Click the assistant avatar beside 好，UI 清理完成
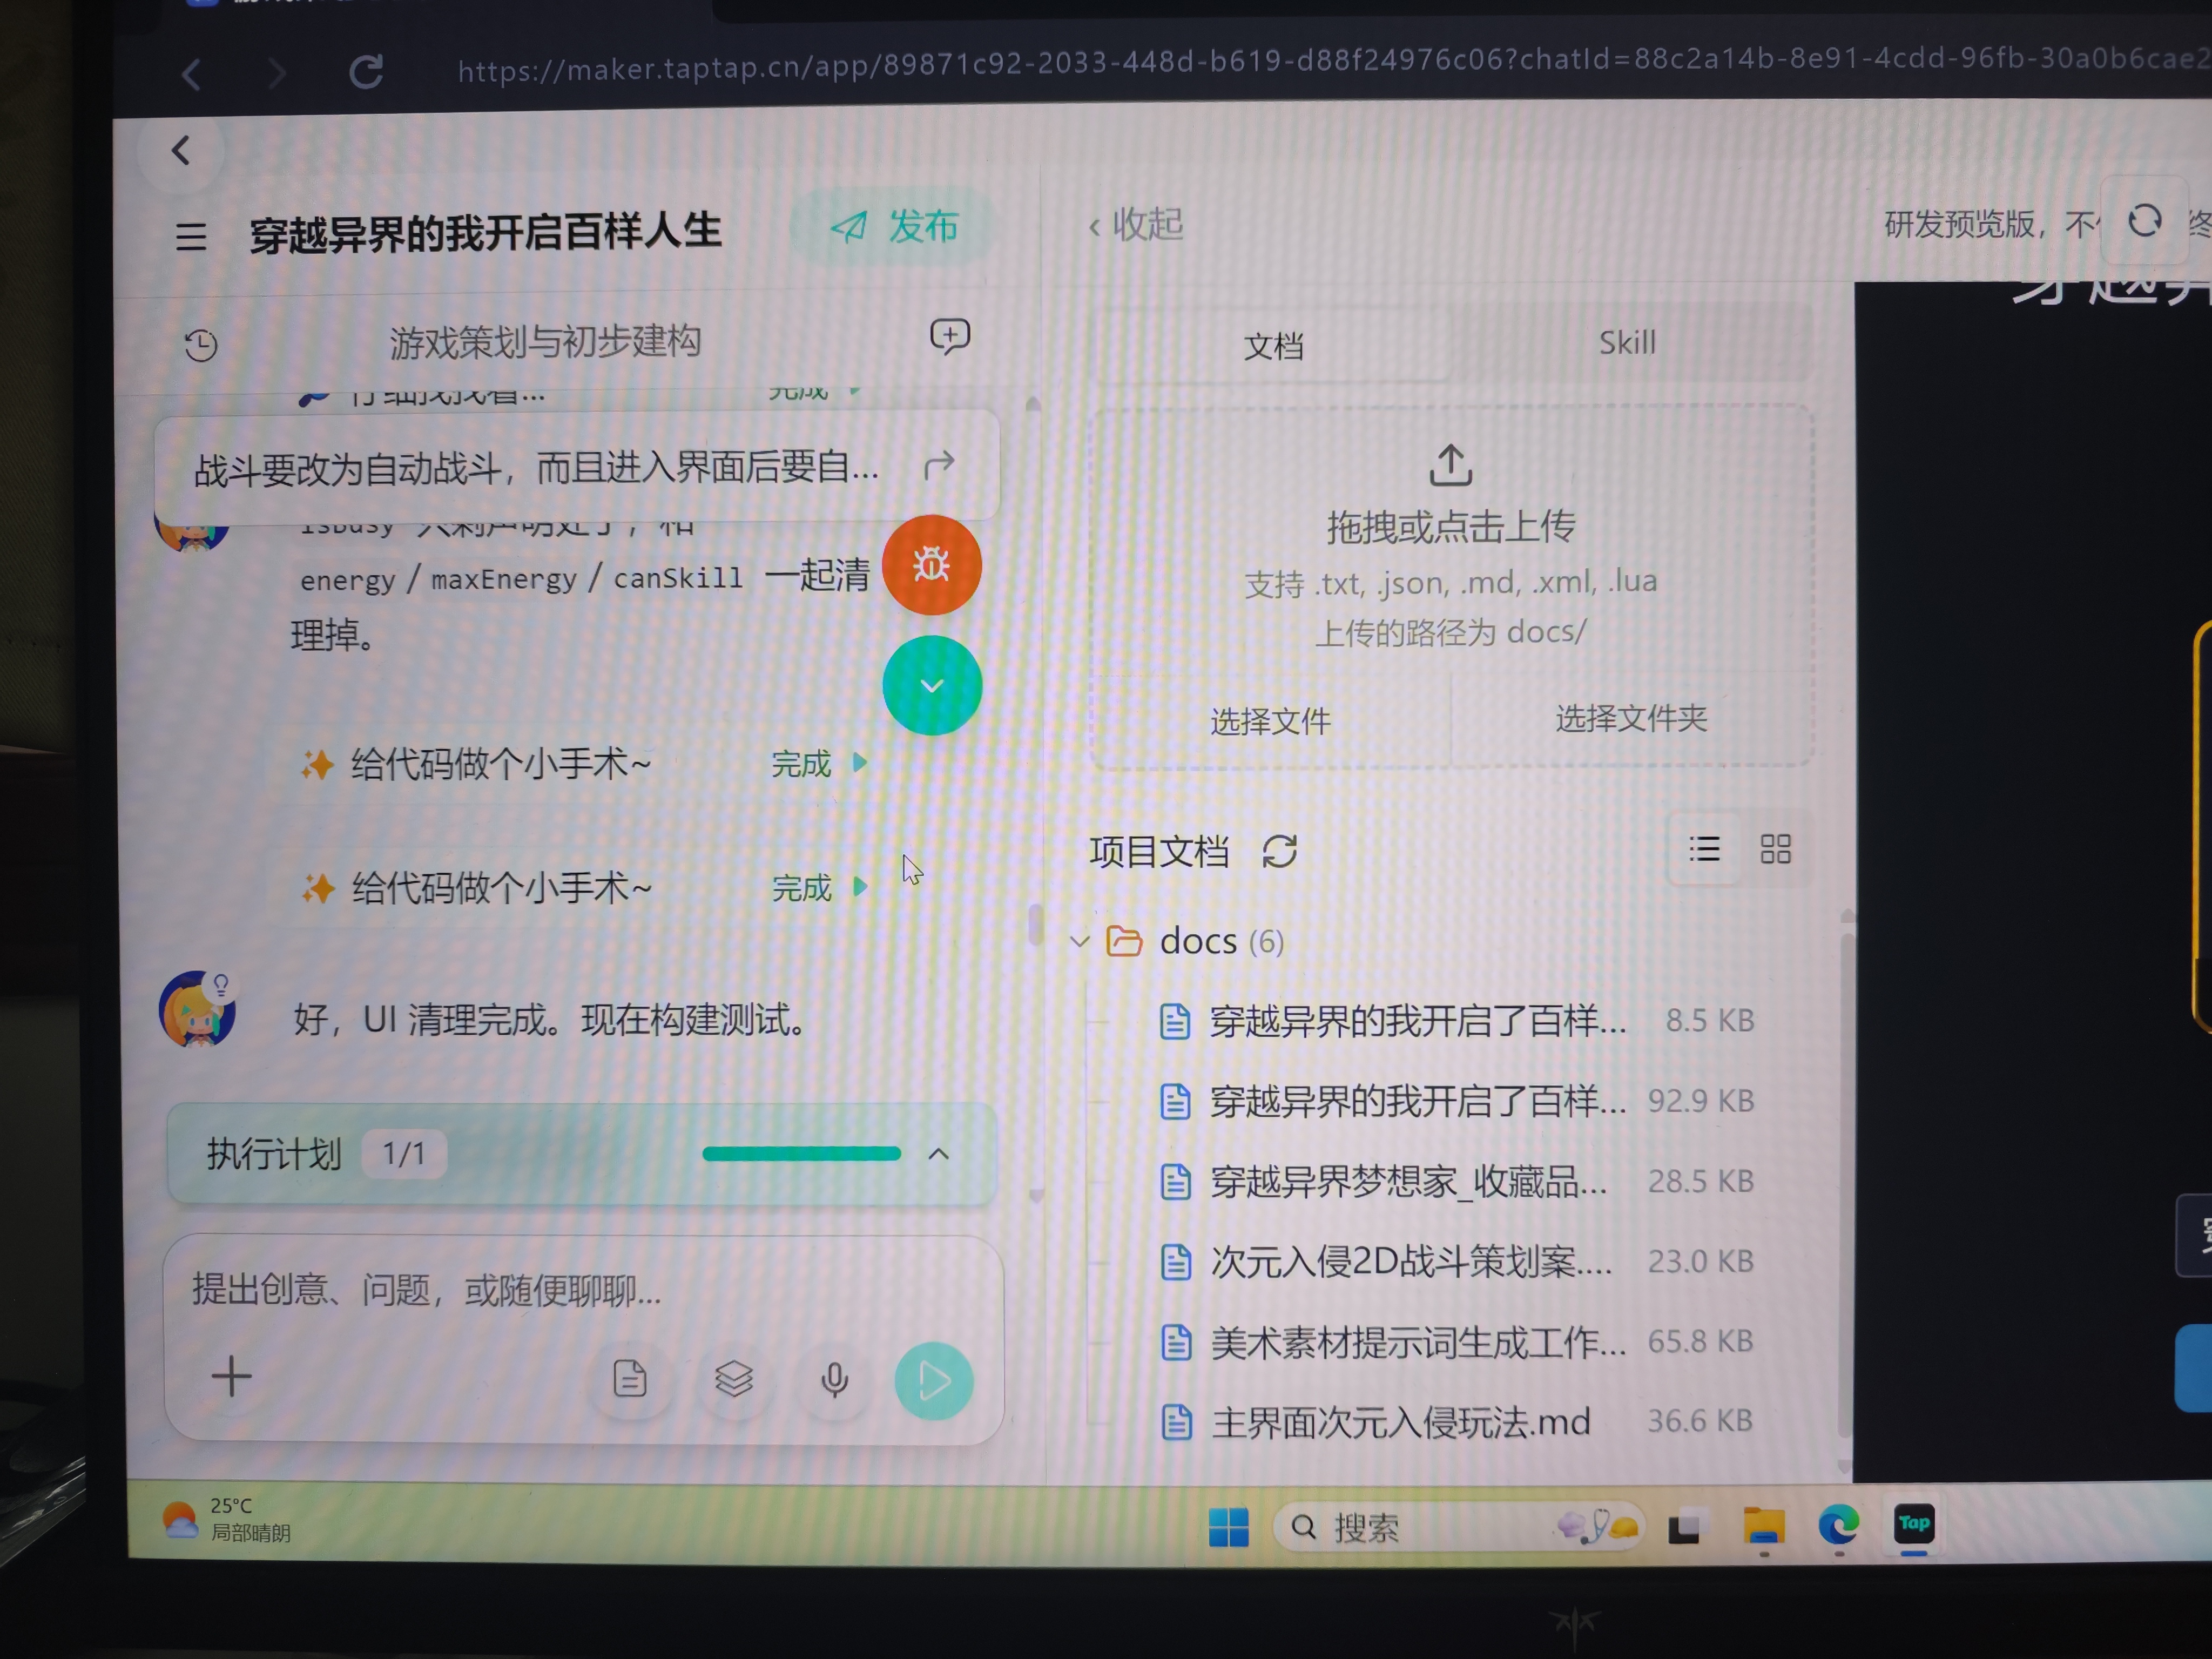 (197, 1009)
